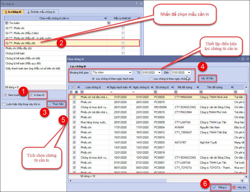Click 'Loại chứng từ' column header
This screenshot has height=192, width=250.
coord(93,87)
